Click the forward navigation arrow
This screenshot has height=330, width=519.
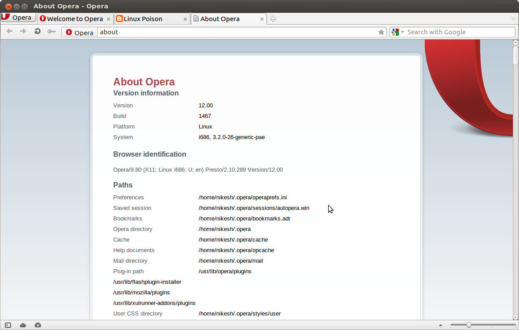23,32
